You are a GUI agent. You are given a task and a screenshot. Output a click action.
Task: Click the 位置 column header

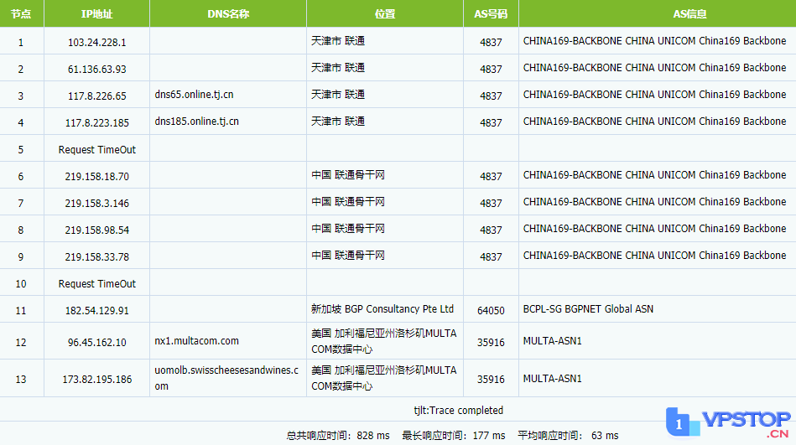pyautogui.click(x=385, y=13)
